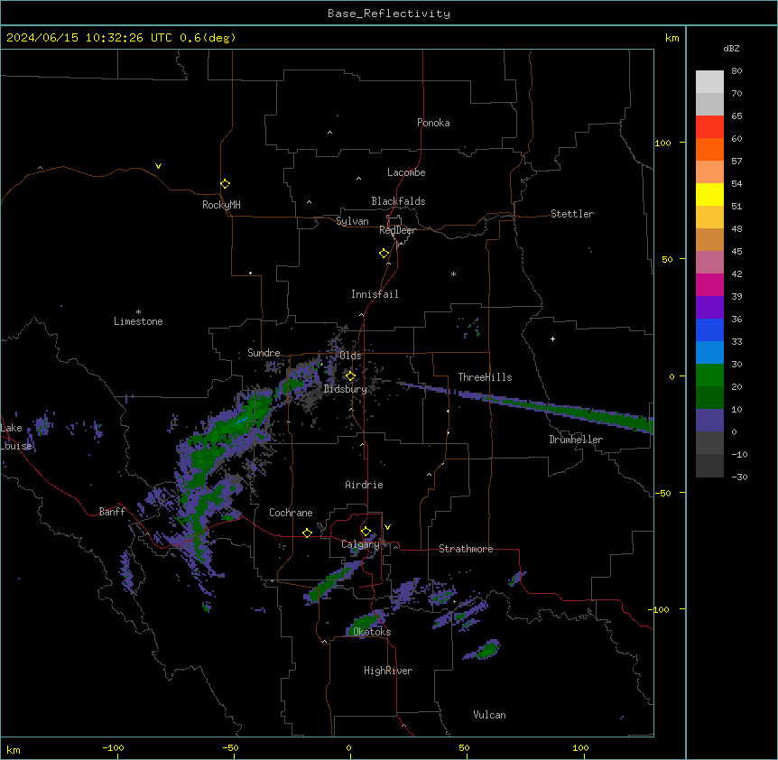The height and width of the screenshot is (760, 778).
Task: Pick the yellow 51-54 dBZ legend swatch
Action: click(709, 194)
